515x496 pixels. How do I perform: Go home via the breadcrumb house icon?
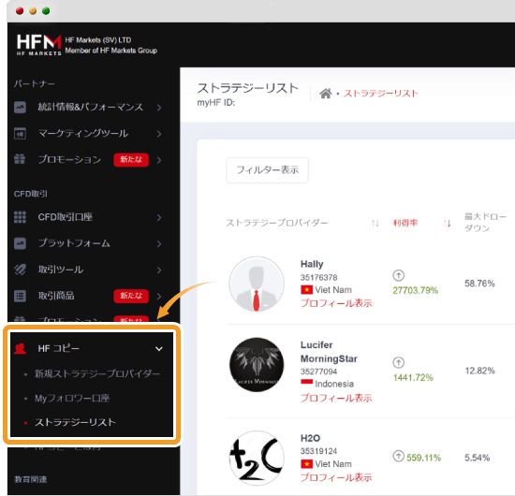pos(326,94)
